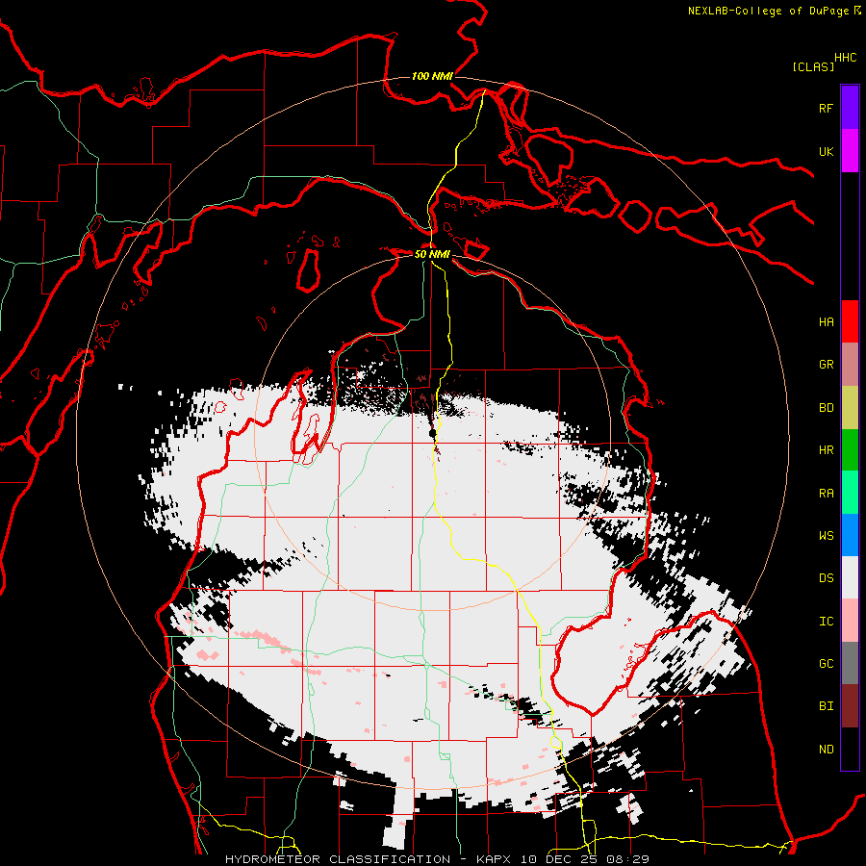Click the GC legend label
Viewport: 866px width, 866px height.
(x=826, y=664)
